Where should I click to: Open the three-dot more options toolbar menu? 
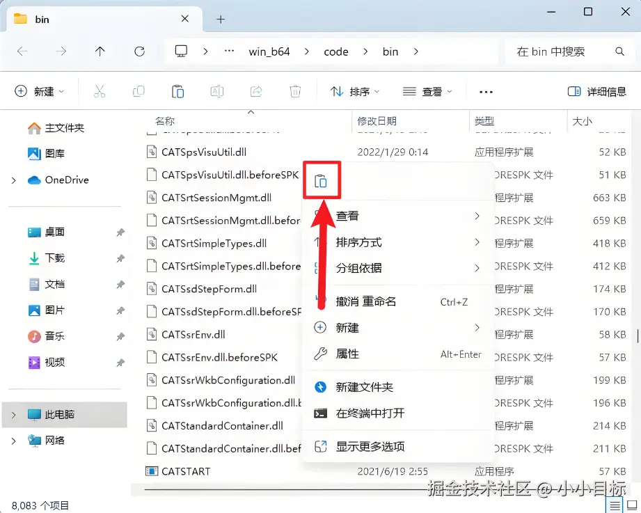coord(486,92)
